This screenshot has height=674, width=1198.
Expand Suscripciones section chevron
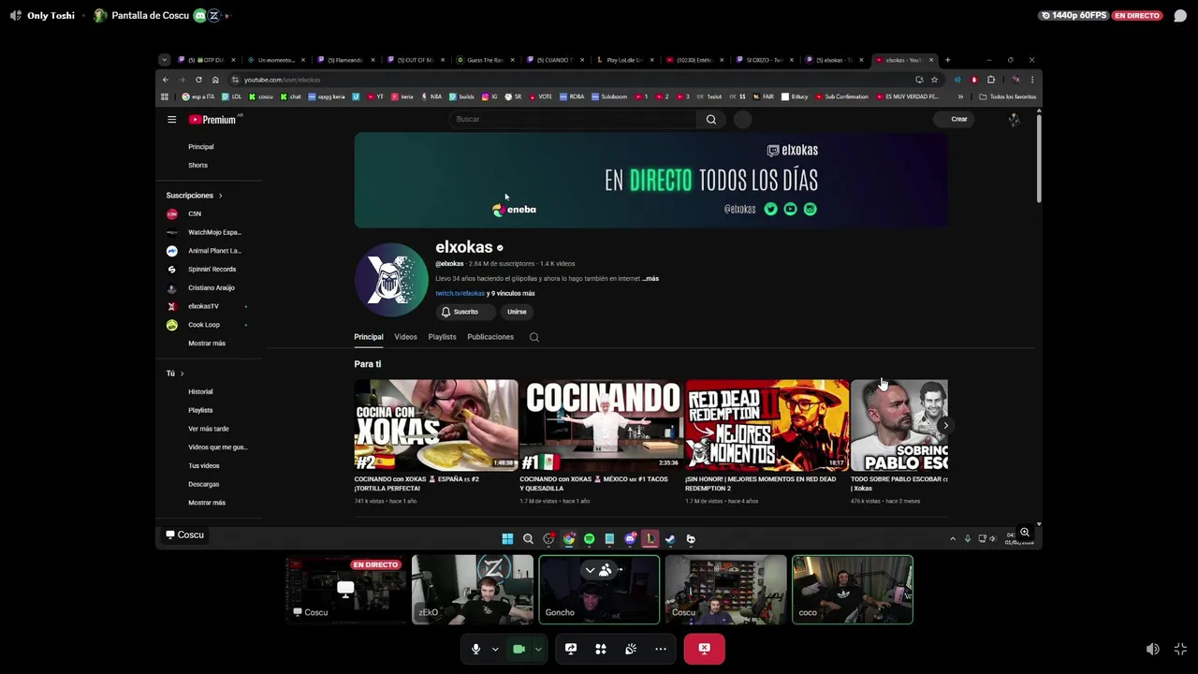(x=220, y=196)
